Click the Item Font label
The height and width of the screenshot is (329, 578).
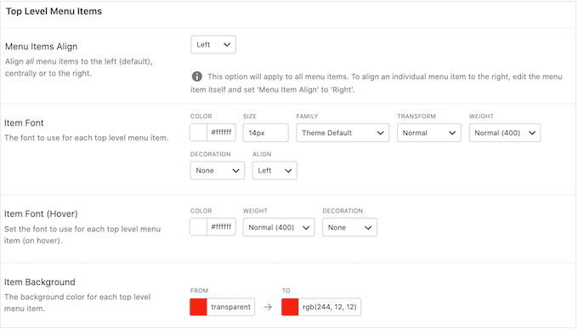pos(24,122)
